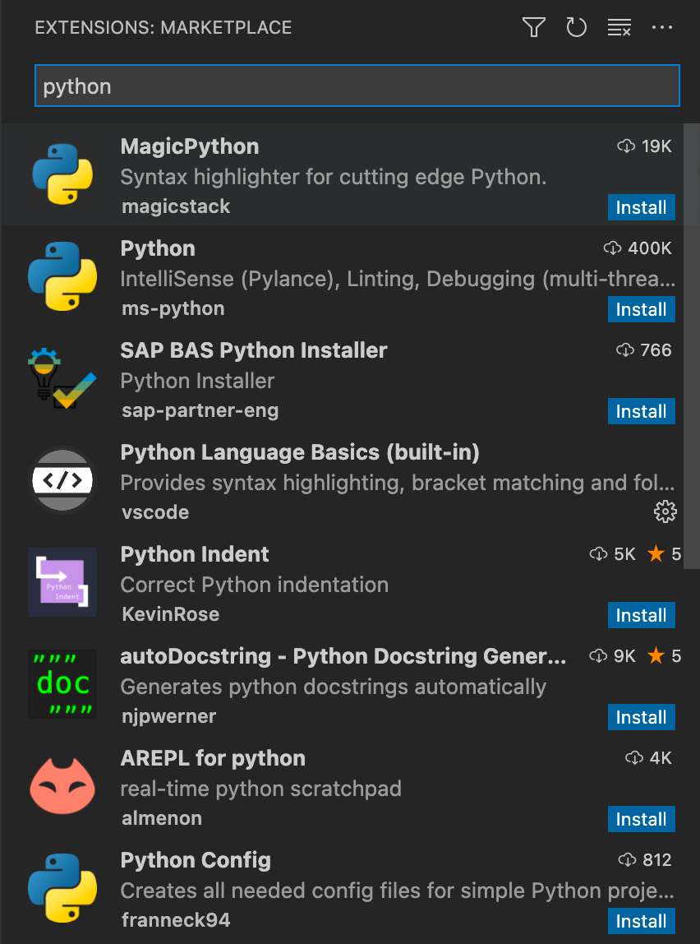Screen dimensions: 700x944
Task: Click the AREPL cat face icon
Action: [x=62, y=786]
